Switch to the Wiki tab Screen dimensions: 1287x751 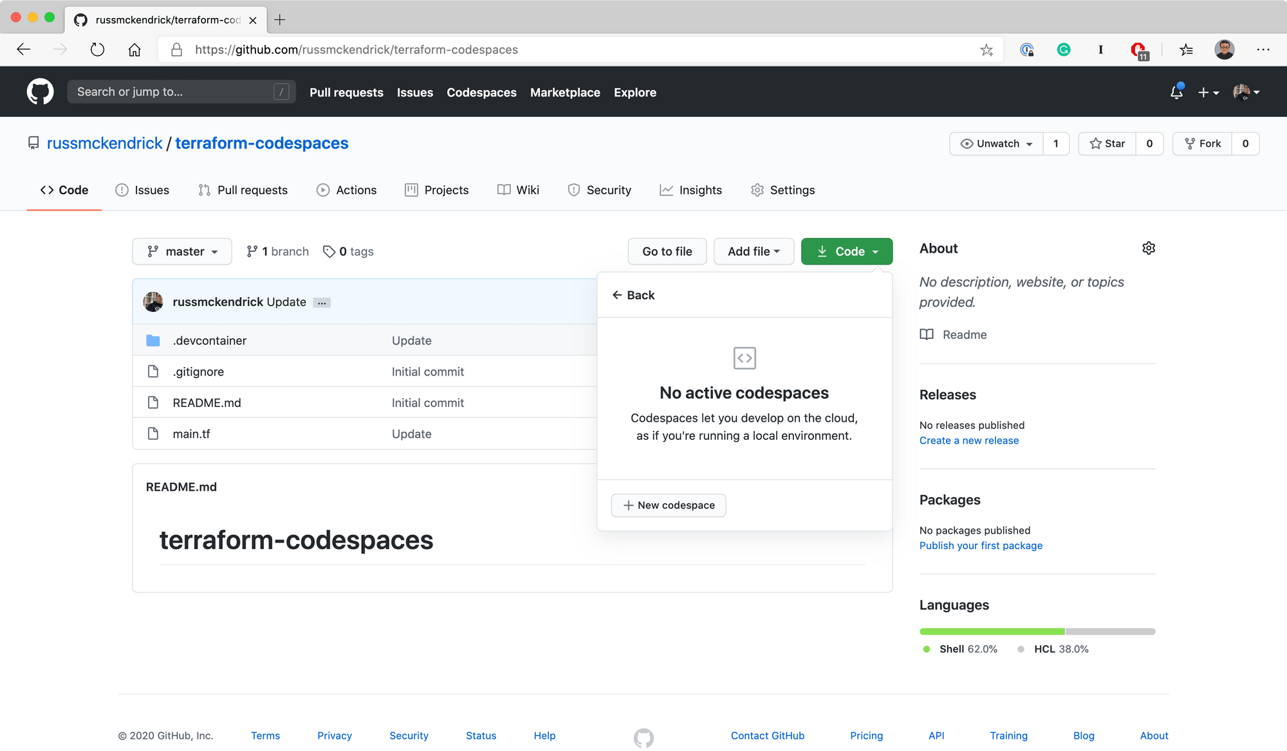point(518,190)
